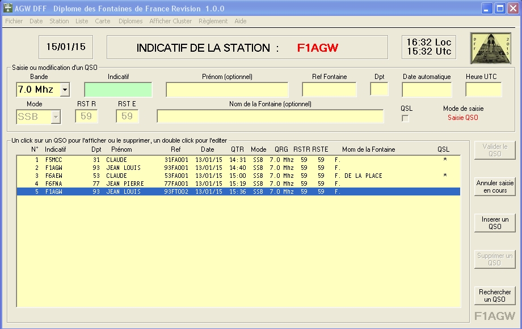Viewport: 522px width, 329px height.
Task: Click the 15:00 QTR time cell
Action: 238,176
